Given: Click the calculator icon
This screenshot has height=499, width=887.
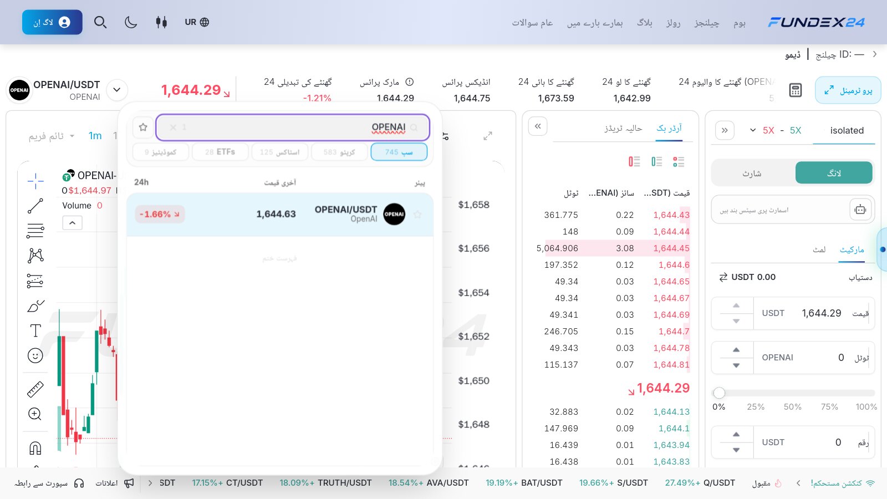Looking at the screenshot, I should [796, 90].
